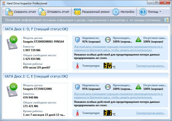Maximize the Hard Drive Inspector window
The image size is (172, 121).
click(x=157, y=2)
